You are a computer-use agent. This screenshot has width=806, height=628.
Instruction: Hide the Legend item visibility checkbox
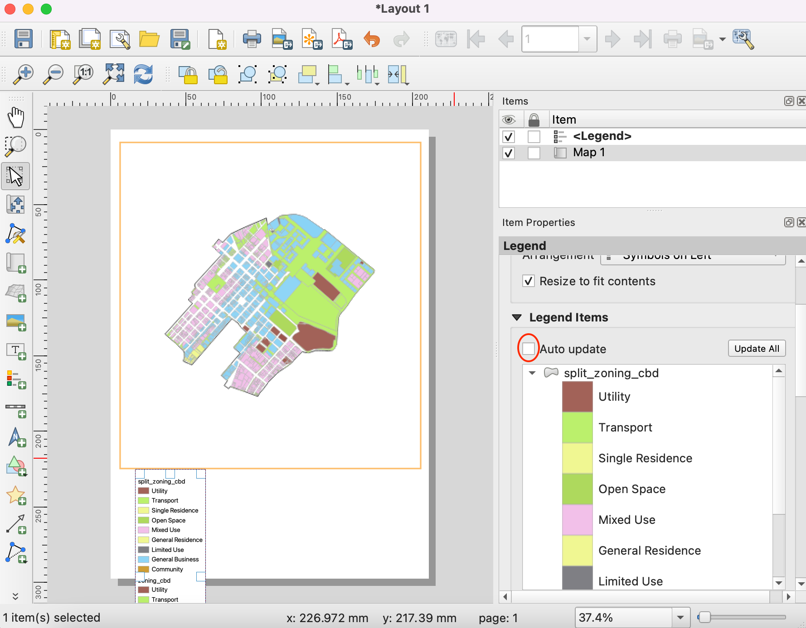point(509,136)
